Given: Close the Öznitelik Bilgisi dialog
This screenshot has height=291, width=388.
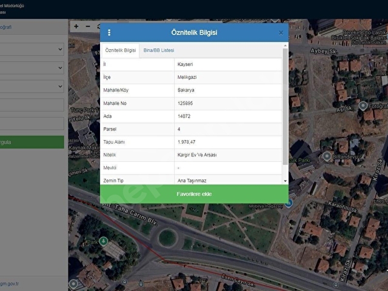Looking at the screenshot, I should pos(281,33).
